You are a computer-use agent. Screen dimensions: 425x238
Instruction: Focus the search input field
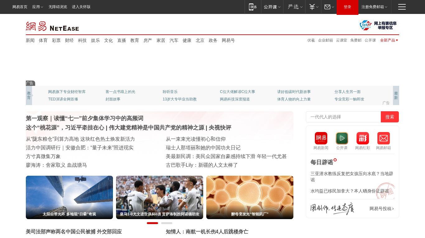coord(343,117)
